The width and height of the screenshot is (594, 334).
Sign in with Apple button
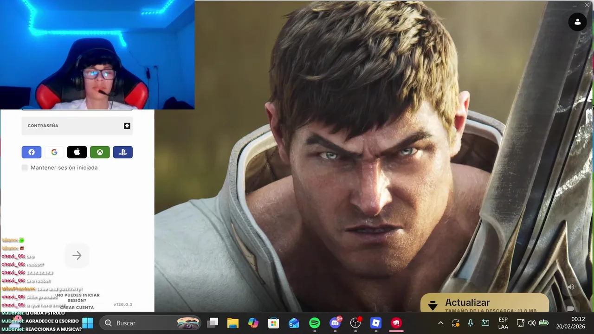[77, 152]
